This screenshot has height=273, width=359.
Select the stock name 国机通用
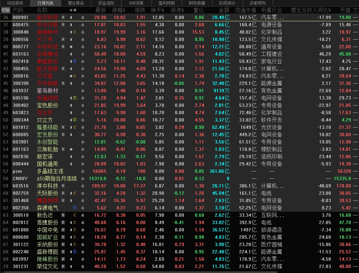tap(47, 164)
